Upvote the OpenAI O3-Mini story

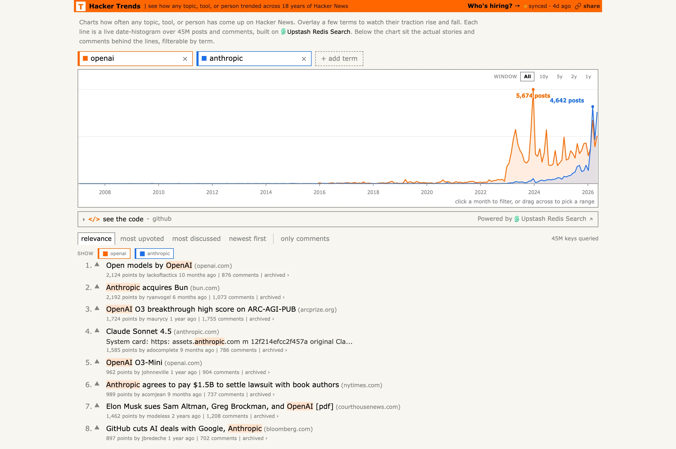point(97,361)
